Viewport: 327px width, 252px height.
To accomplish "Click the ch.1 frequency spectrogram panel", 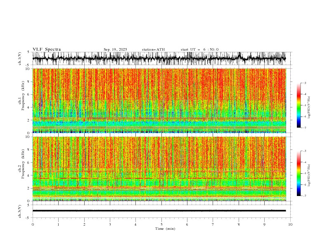I will point(159,100).
